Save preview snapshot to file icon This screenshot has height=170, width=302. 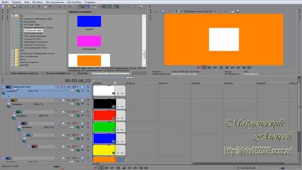(238, 11)
